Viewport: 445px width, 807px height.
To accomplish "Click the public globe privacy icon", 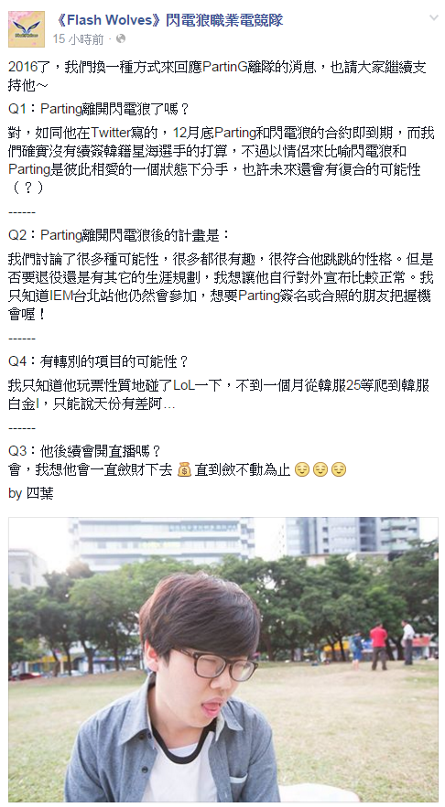I will click(121, 38).
